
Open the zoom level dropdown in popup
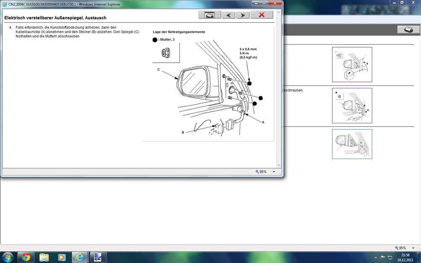tap(274, 172)
